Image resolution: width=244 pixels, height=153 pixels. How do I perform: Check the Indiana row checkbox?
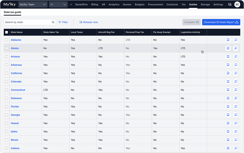click(x=7, y=148)
